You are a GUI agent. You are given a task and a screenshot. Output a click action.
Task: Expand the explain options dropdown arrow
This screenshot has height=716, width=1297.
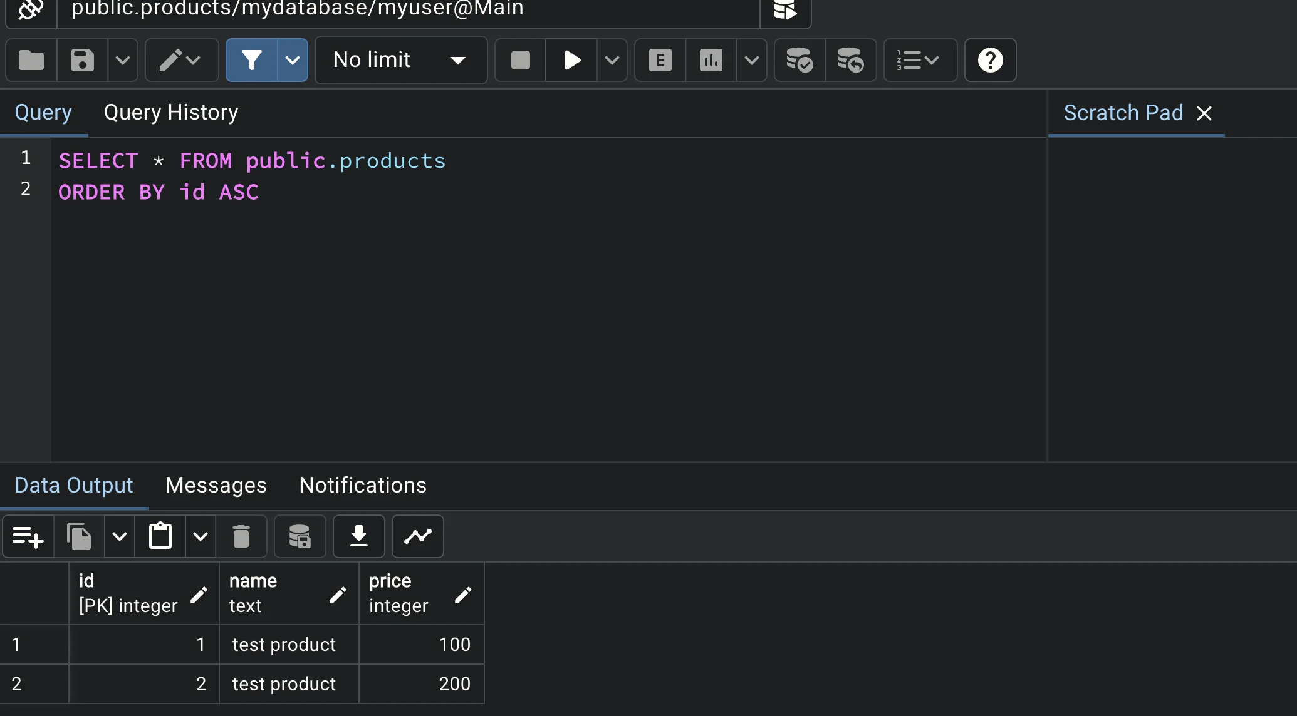click(752, 60)
